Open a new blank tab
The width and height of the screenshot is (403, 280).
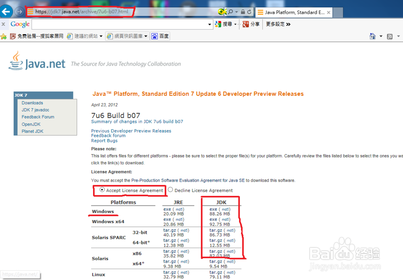click(x=338, y=12)
